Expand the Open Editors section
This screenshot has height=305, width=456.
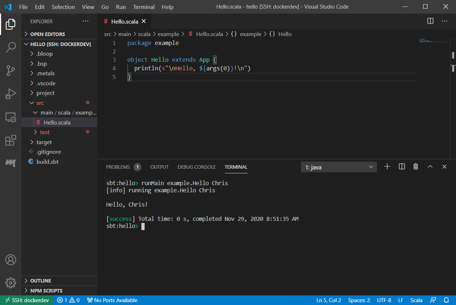click(59, 34)
